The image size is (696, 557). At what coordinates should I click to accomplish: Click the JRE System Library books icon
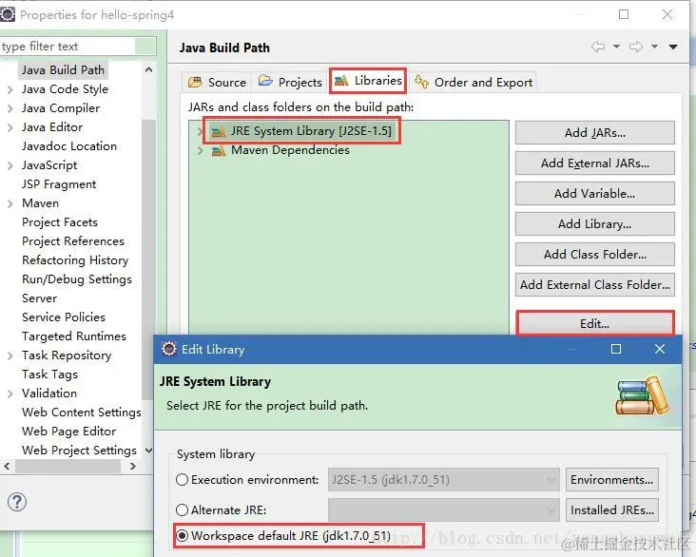point(218,131)
